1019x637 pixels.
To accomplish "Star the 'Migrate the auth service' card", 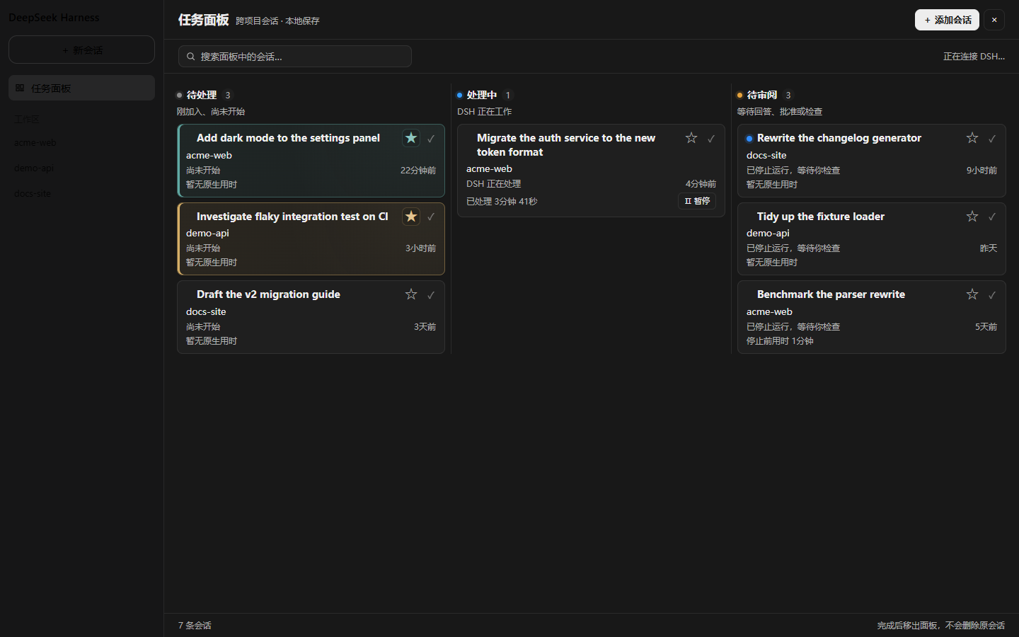I will [691, 138].
